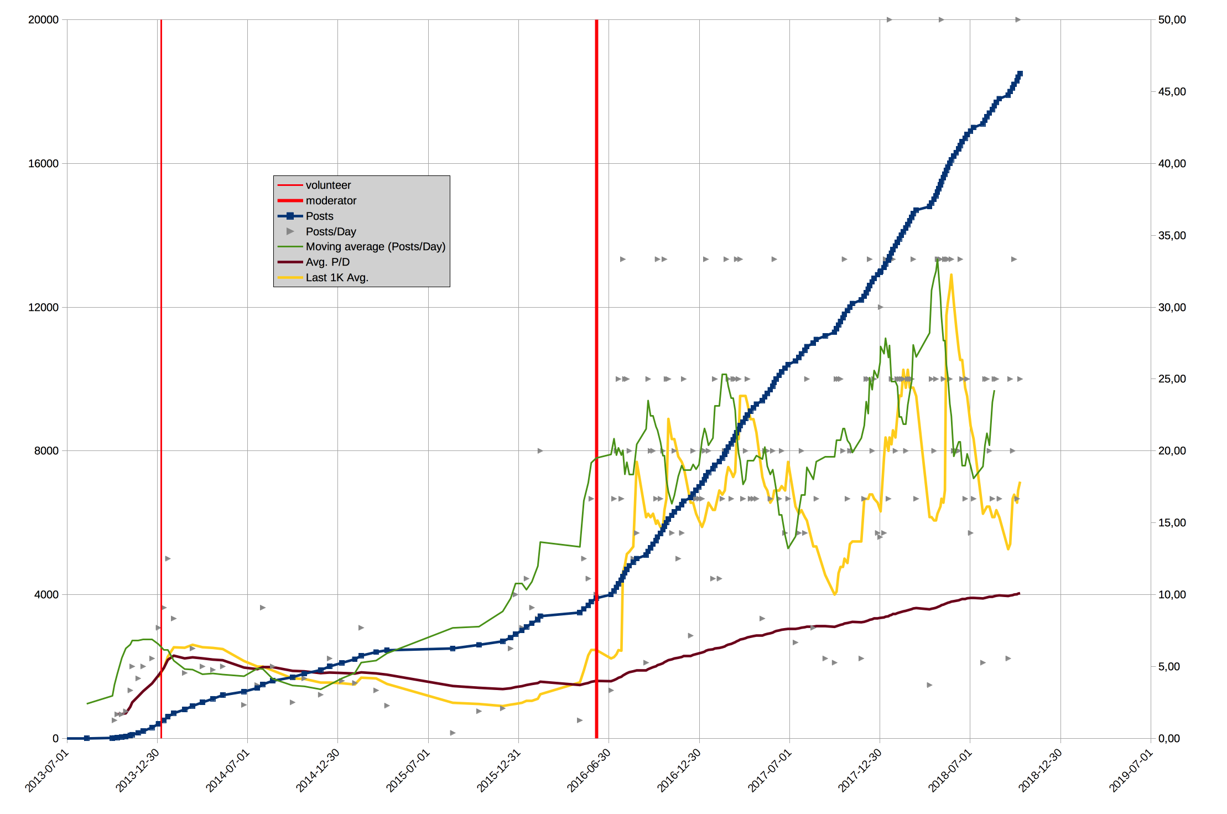The image size is (1227, 814).
Task: Click the last blue Posts data point
Action: pos(1020,74)
